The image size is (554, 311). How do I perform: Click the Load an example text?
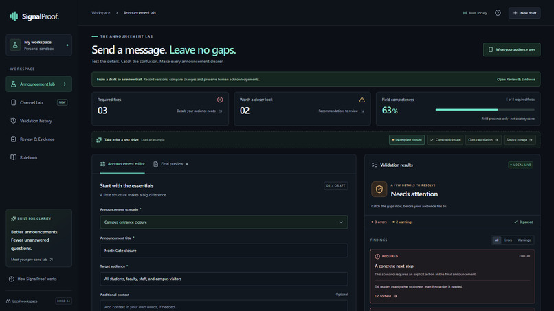153,140
